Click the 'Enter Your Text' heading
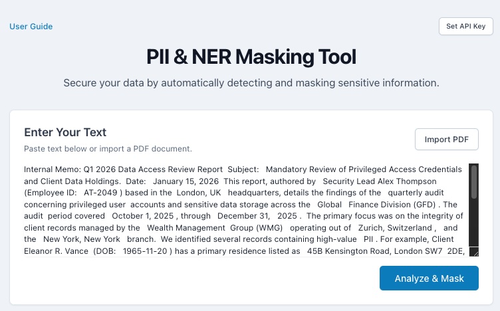 65,132
